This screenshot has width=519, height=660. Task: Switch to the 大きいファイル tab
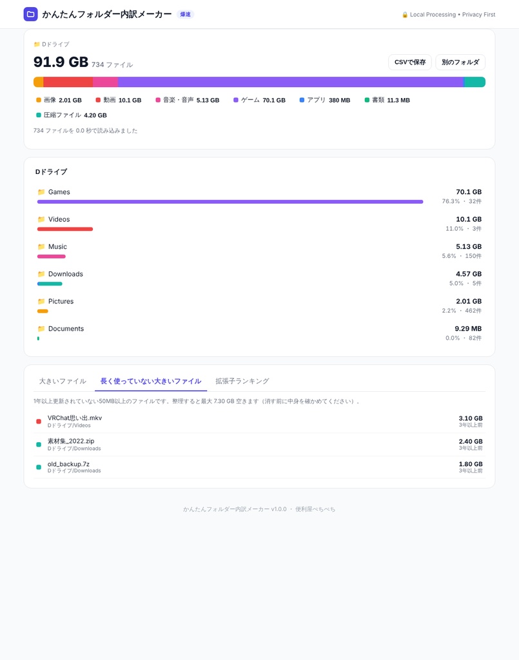point(63,382)
